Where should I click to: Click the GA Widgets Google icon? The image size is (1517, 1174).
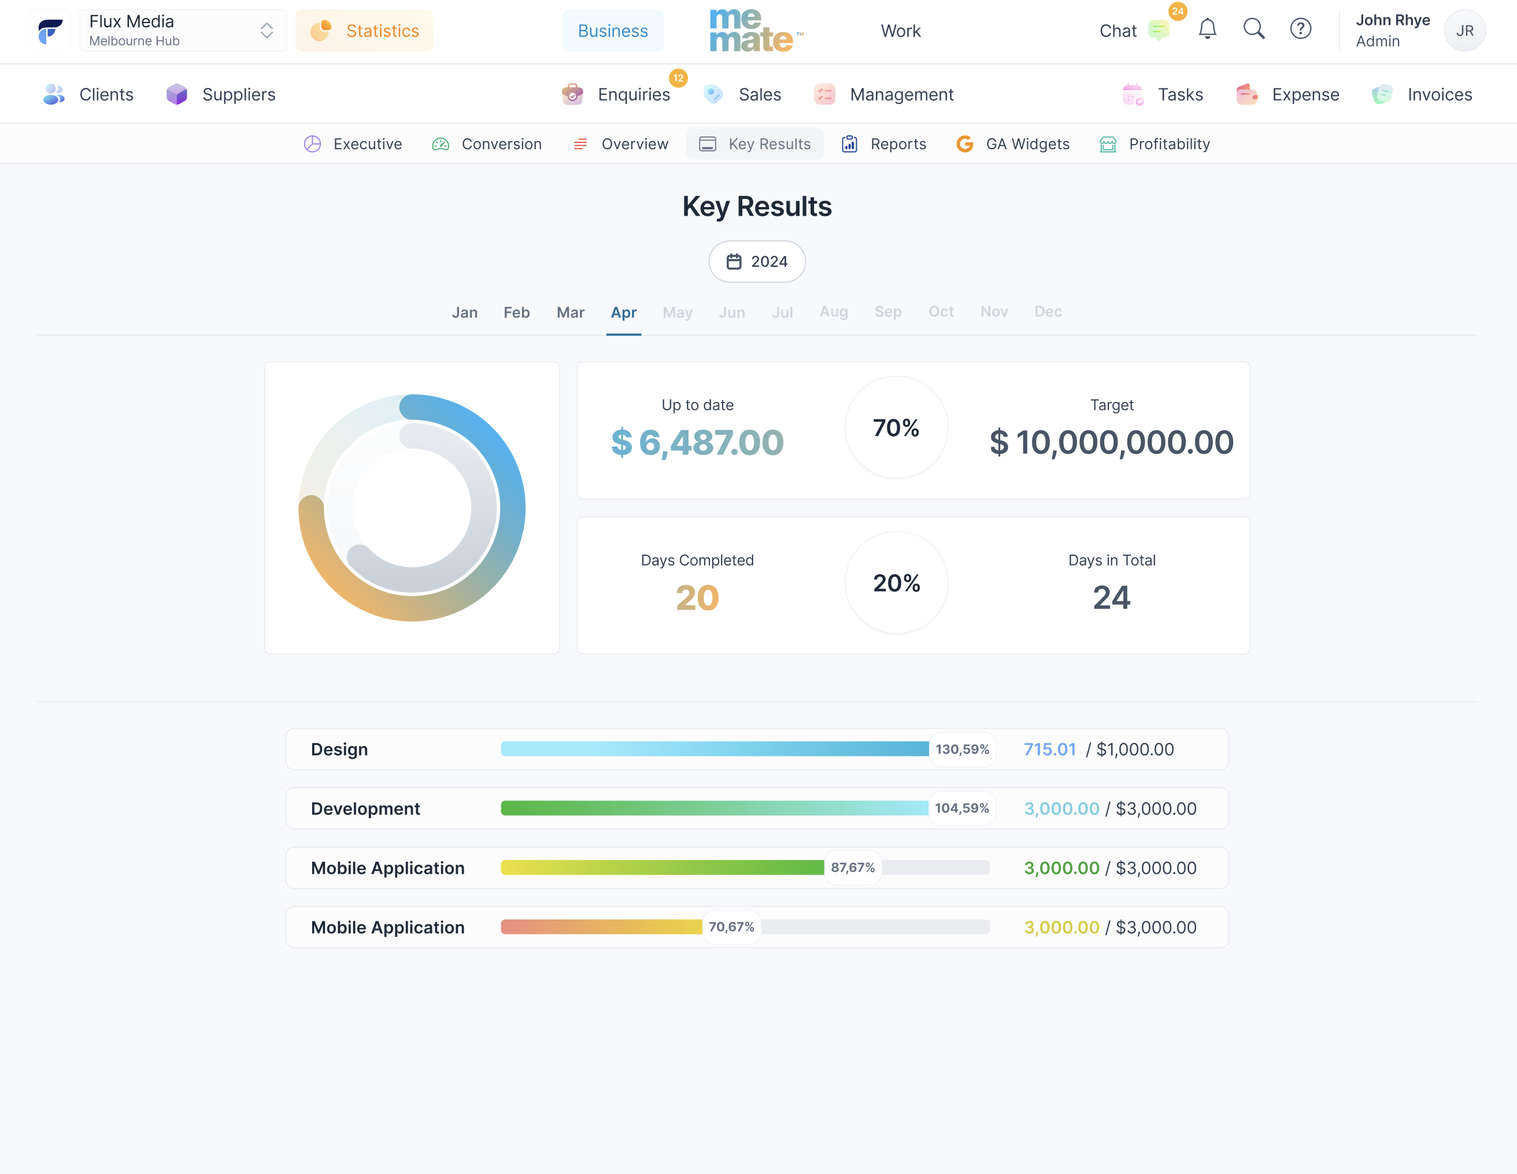pyautogui.click(x=964, y=144)
